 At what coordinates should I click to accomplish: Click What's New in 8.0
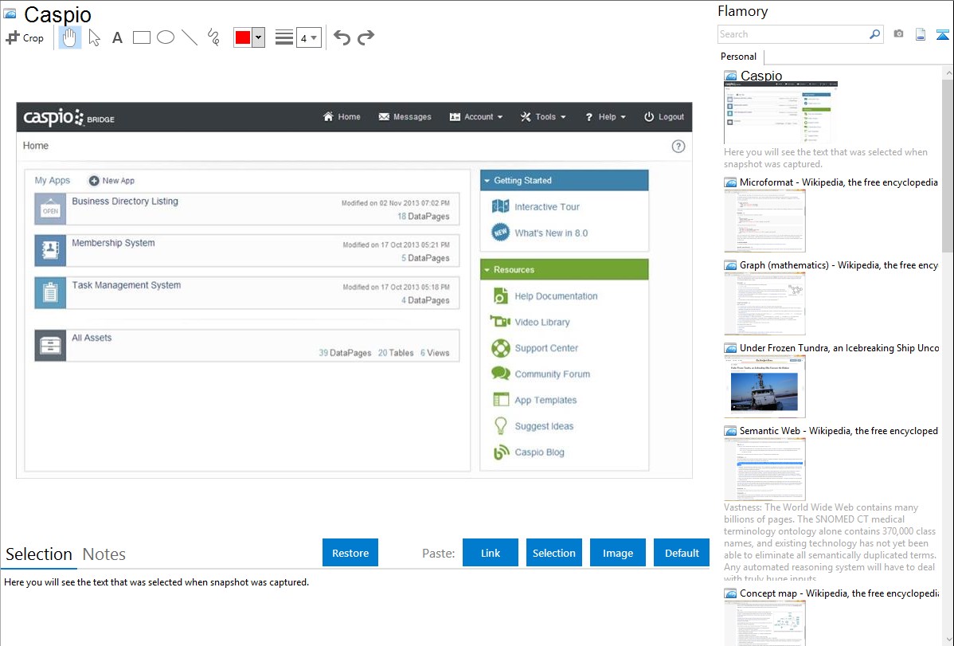pos(551,233)
